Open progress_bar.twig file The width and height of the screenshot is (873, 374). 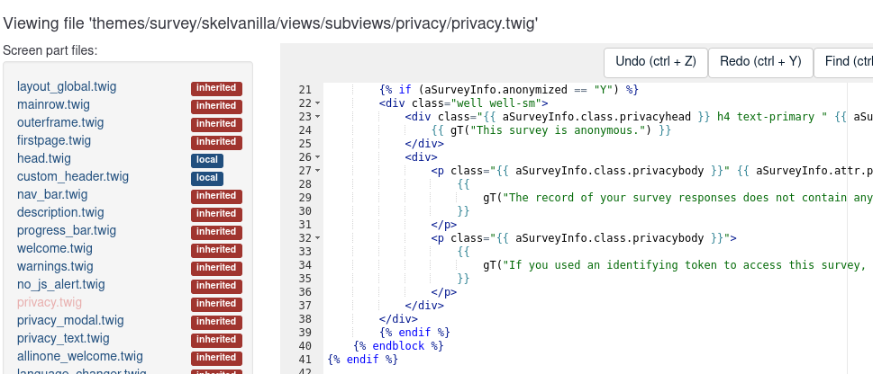click(67, 231)
